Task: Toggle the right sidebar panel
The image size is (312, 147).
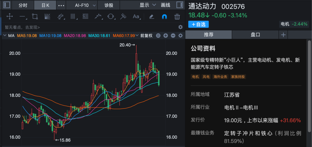Action: pos(179,5)
